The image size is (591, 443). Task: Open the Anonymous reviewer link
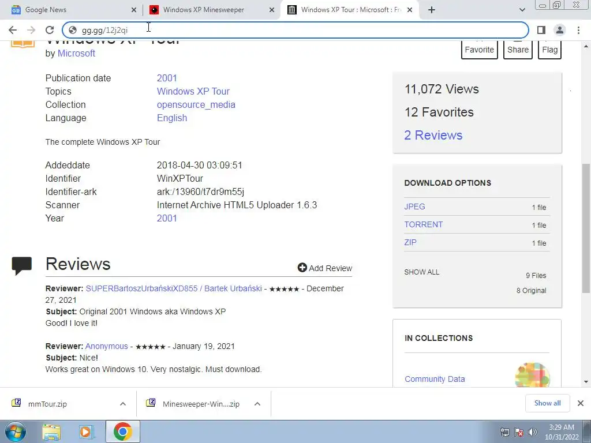coord(107,346)
